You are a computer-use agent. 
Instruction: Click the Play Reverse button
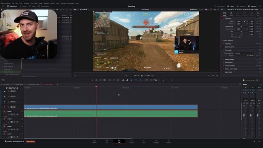139,76
